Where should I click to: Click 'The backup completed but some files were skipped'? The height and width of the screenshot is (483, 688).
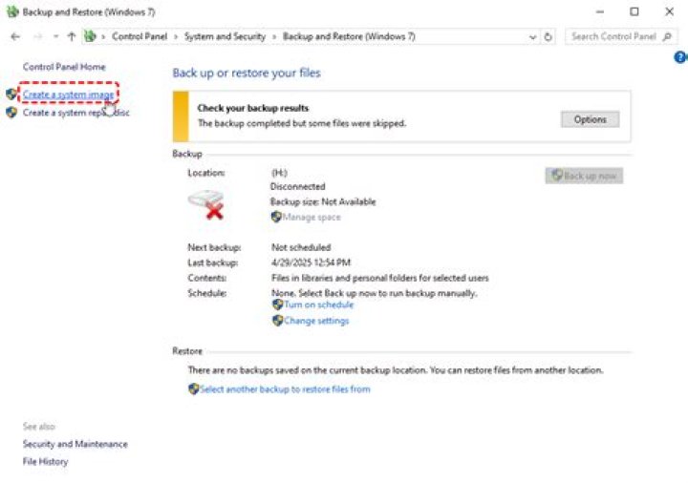[302, 123]
